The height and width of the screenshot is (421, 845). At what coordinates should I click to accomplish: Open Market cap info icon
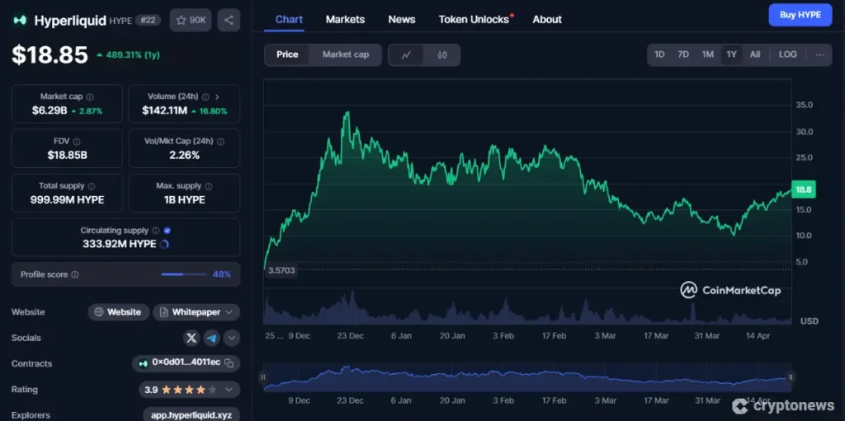(x=90, y=97)
